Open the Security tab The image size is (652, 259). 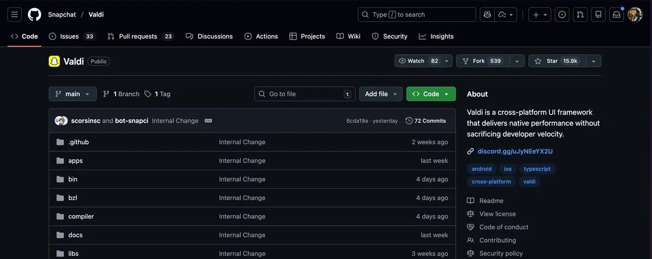pos(390,36)
